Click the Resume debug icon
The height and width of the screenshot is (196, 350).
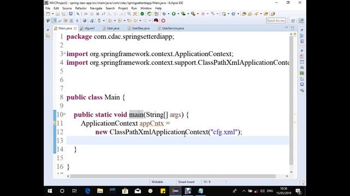coord(86,14)
